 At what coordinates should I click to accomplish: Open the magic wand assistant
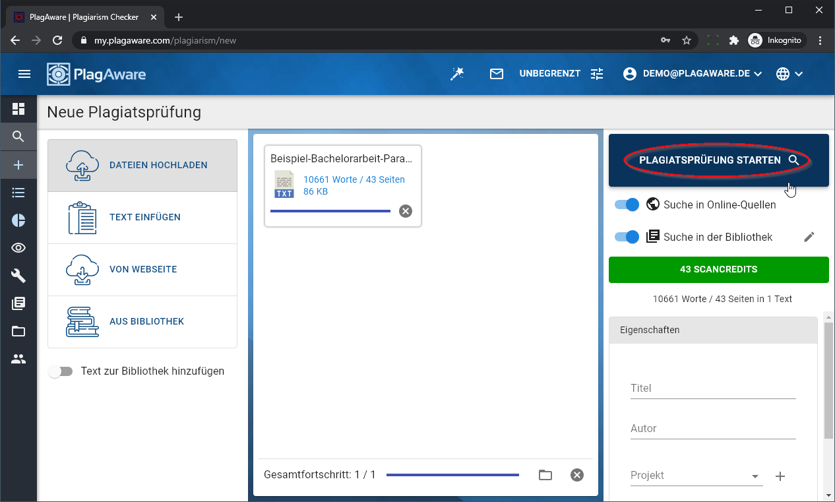point(457,74)
